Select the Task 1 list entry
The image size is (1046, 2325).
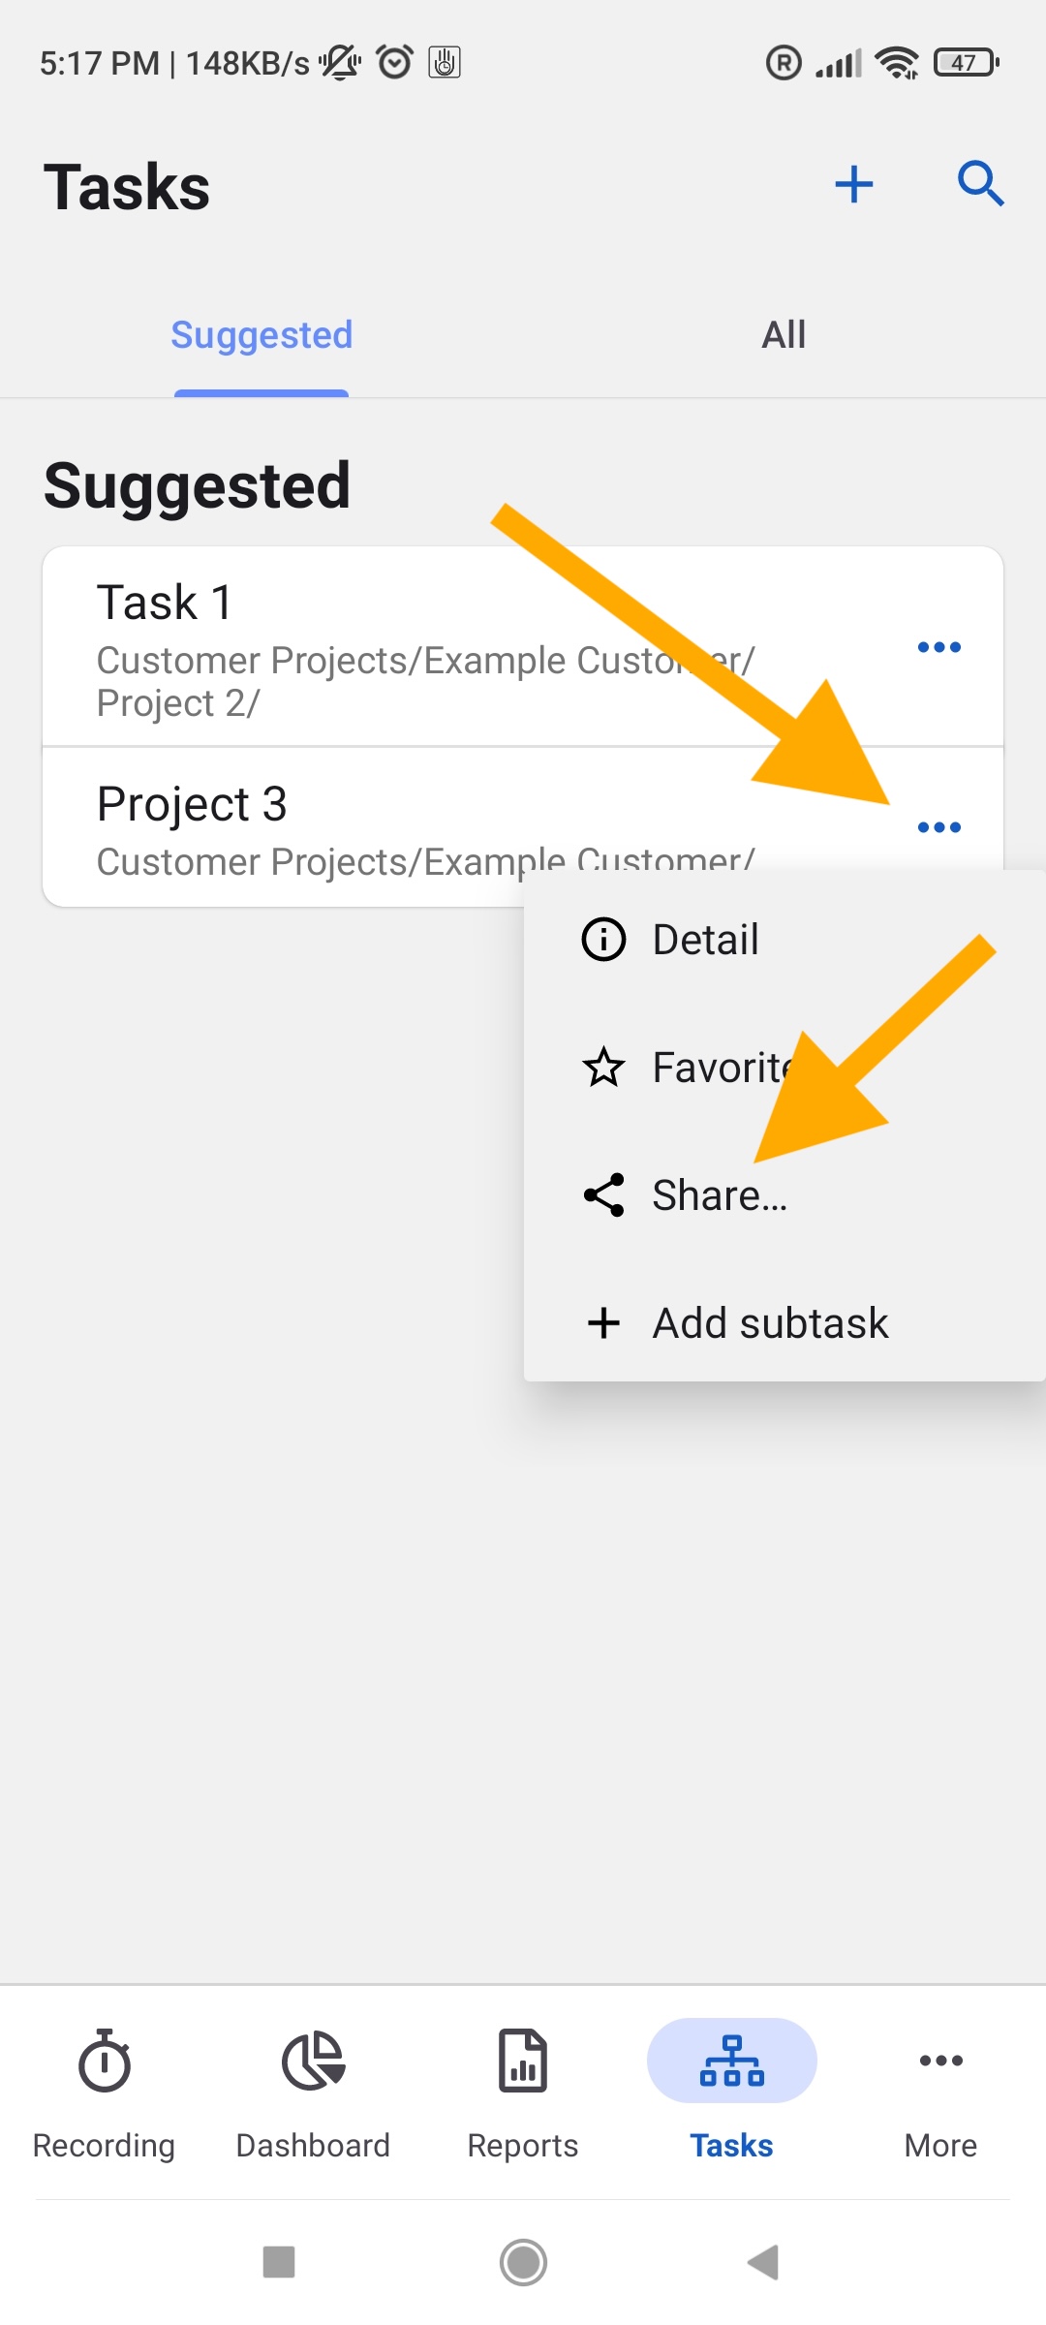coord(475,647)
